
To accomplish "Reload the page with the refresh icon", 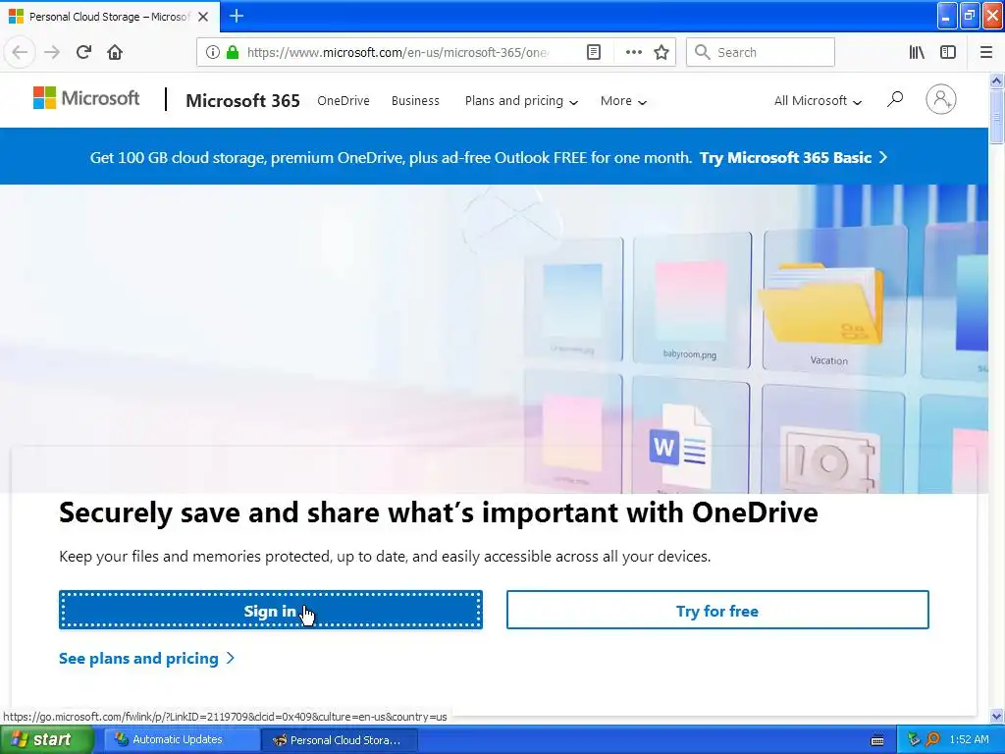I will pos(83,52).
